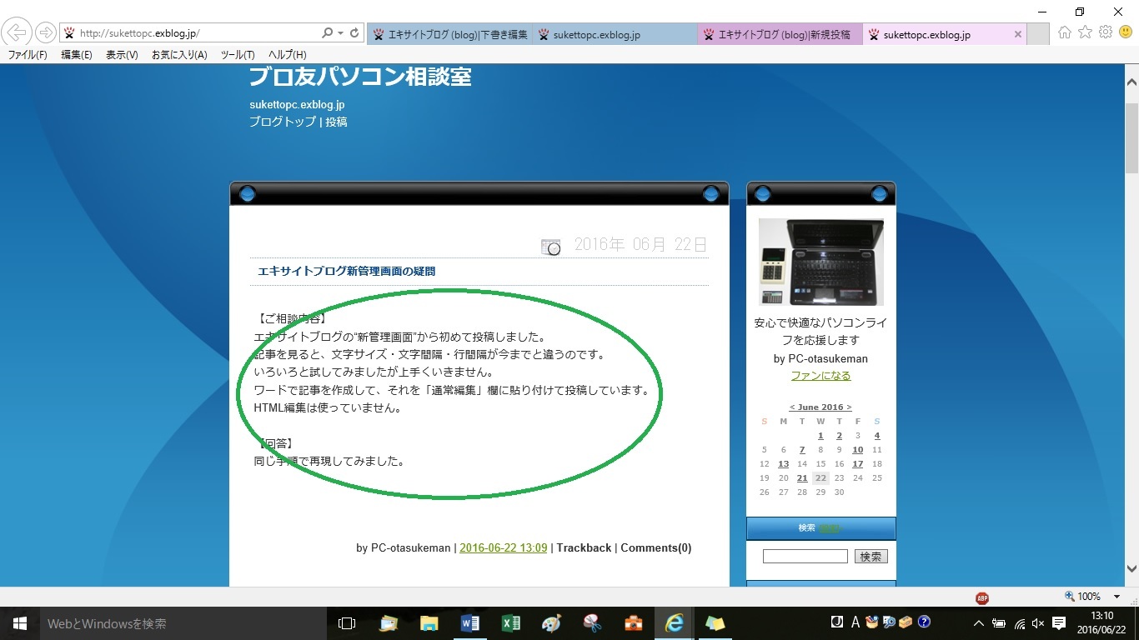Image resolution: width=1139 pixels, height=640 pixels.
Task: Open the 表示(V) menu
Action: (122, 55)
